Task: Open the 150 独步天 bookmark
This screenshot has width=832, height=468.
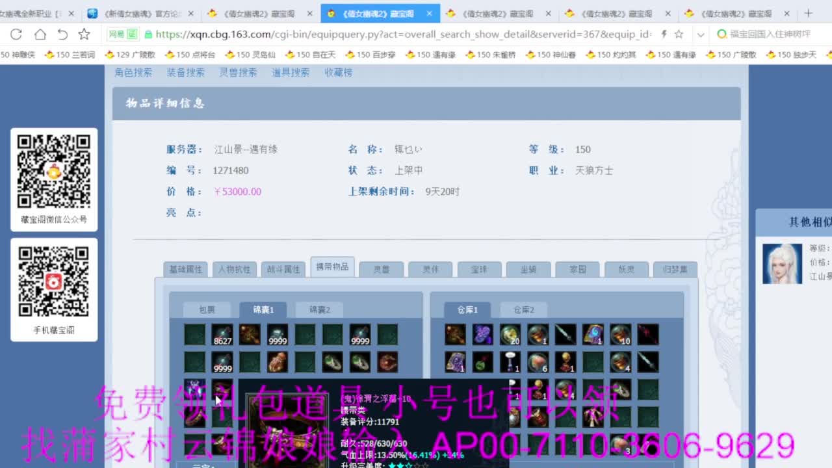Action: click(x=791, y=55)
